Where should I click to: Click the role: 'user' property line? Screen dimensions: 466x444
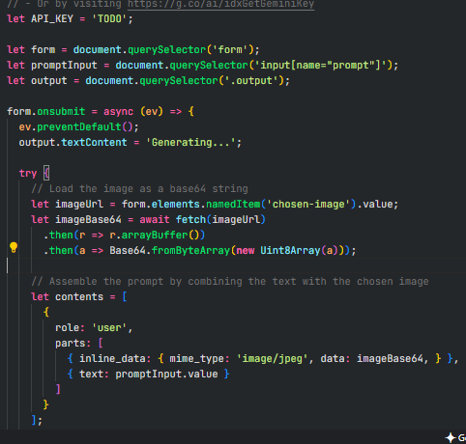94,327
